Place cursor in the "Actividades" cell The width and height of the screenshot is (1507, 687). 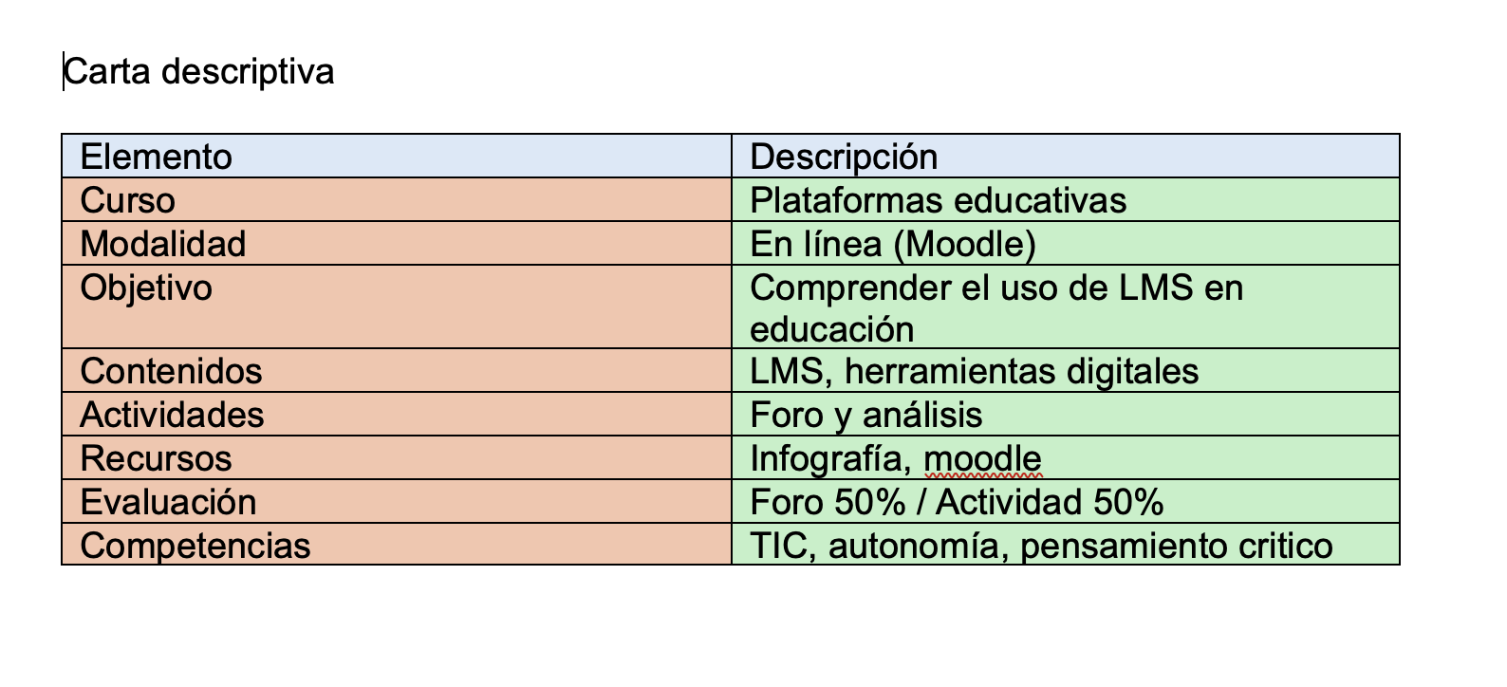(x=172, y=415)
